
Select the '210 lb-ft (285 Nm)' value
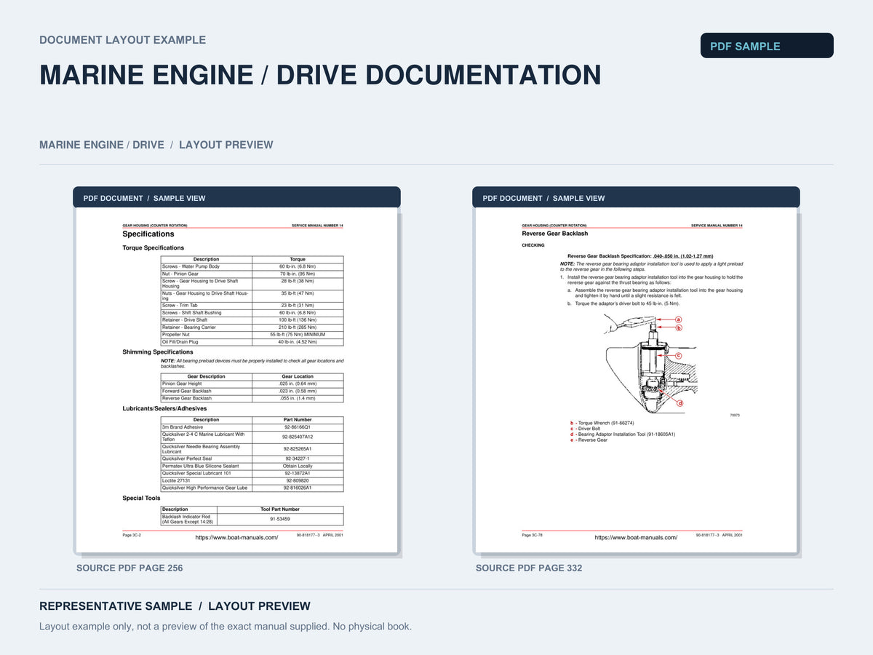pyautogui.click(x=298, y=327)
